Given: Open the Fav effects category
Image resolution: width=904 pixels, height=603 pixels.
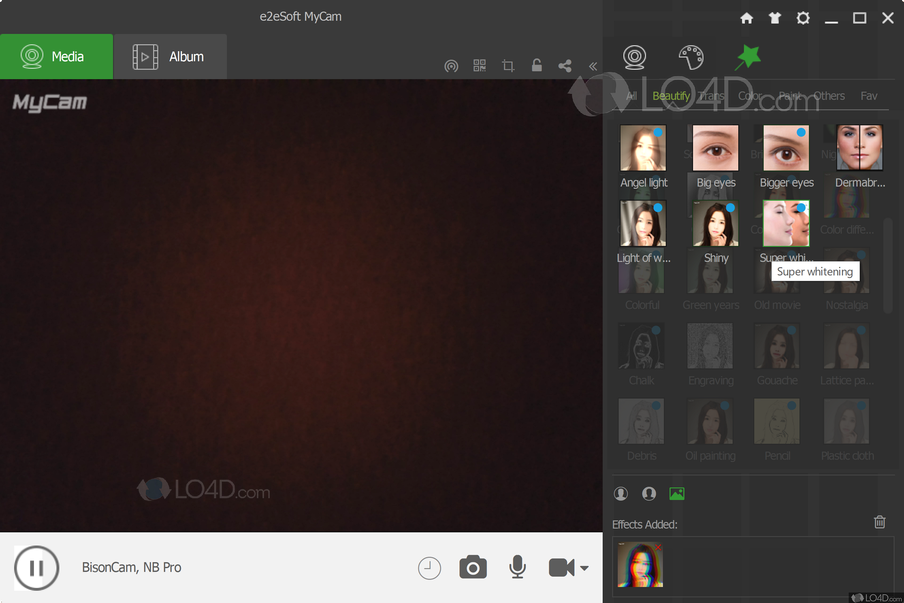Looking at the screenshot, I should (868, 96).
